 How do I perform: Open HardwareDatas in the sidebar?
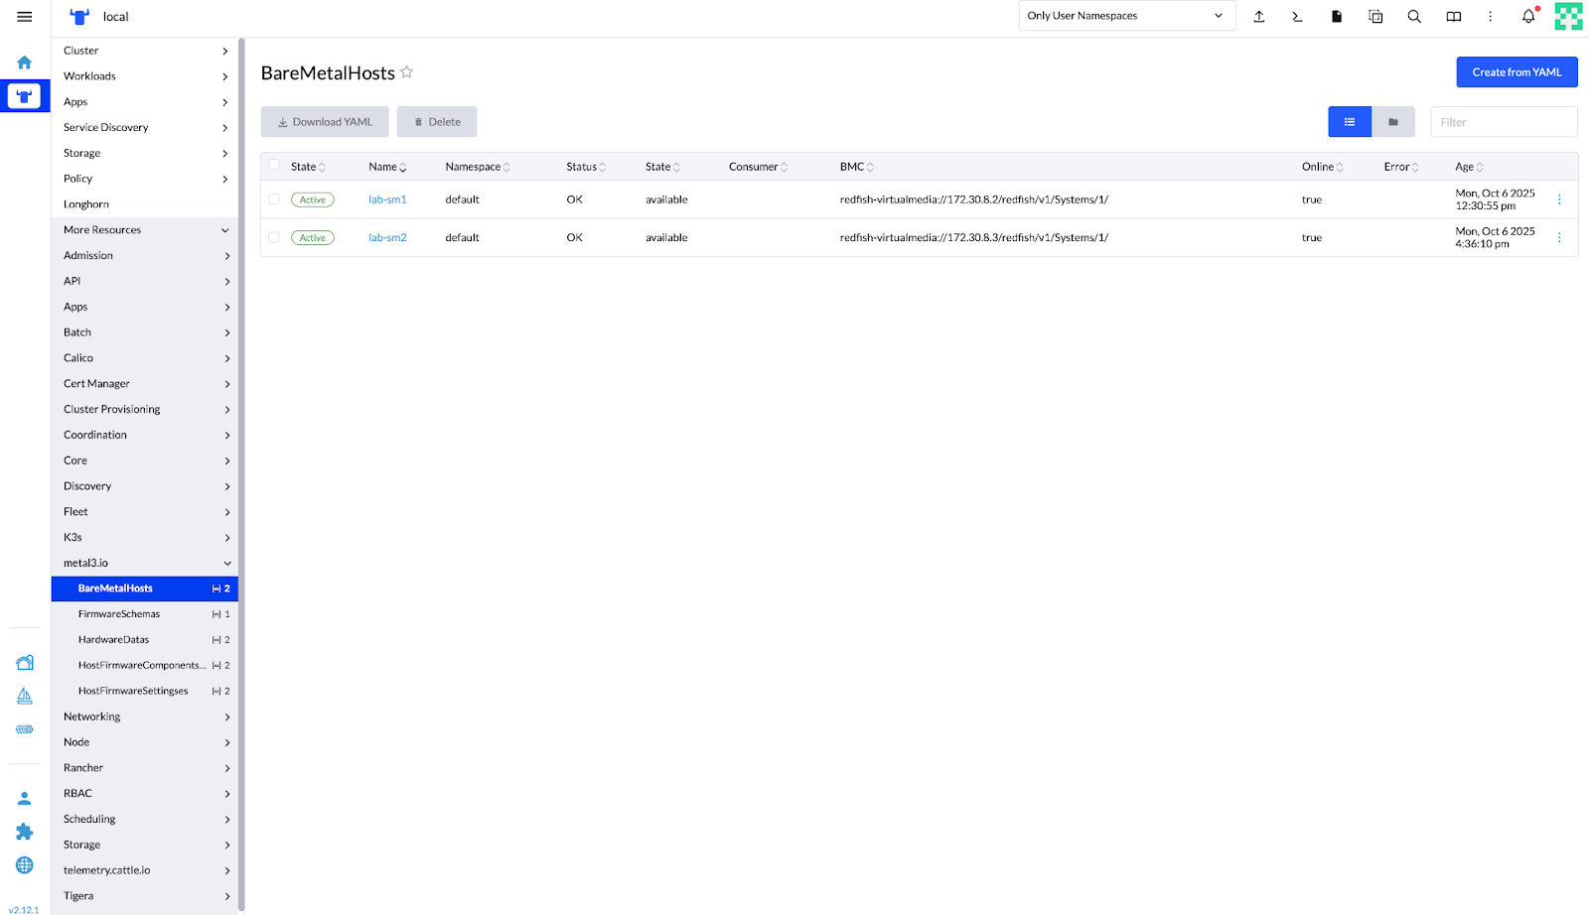tap(114, 640)
